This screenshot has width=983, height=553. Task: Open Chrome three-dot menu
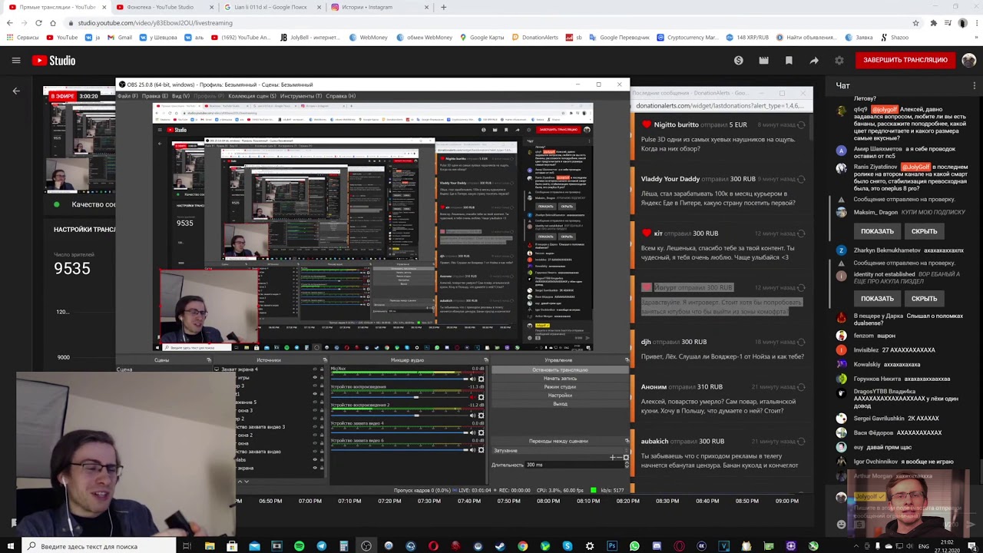coord(976,23)
